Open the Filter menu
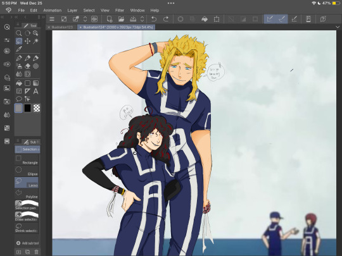This screenshot has height=256, width=342. 120,10
